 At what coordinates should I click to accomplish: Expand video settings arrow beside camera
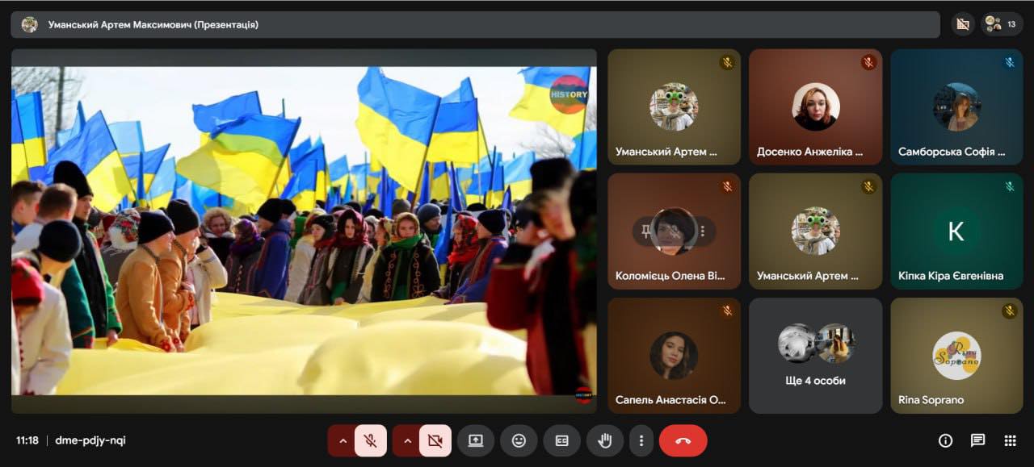point(407,440)
